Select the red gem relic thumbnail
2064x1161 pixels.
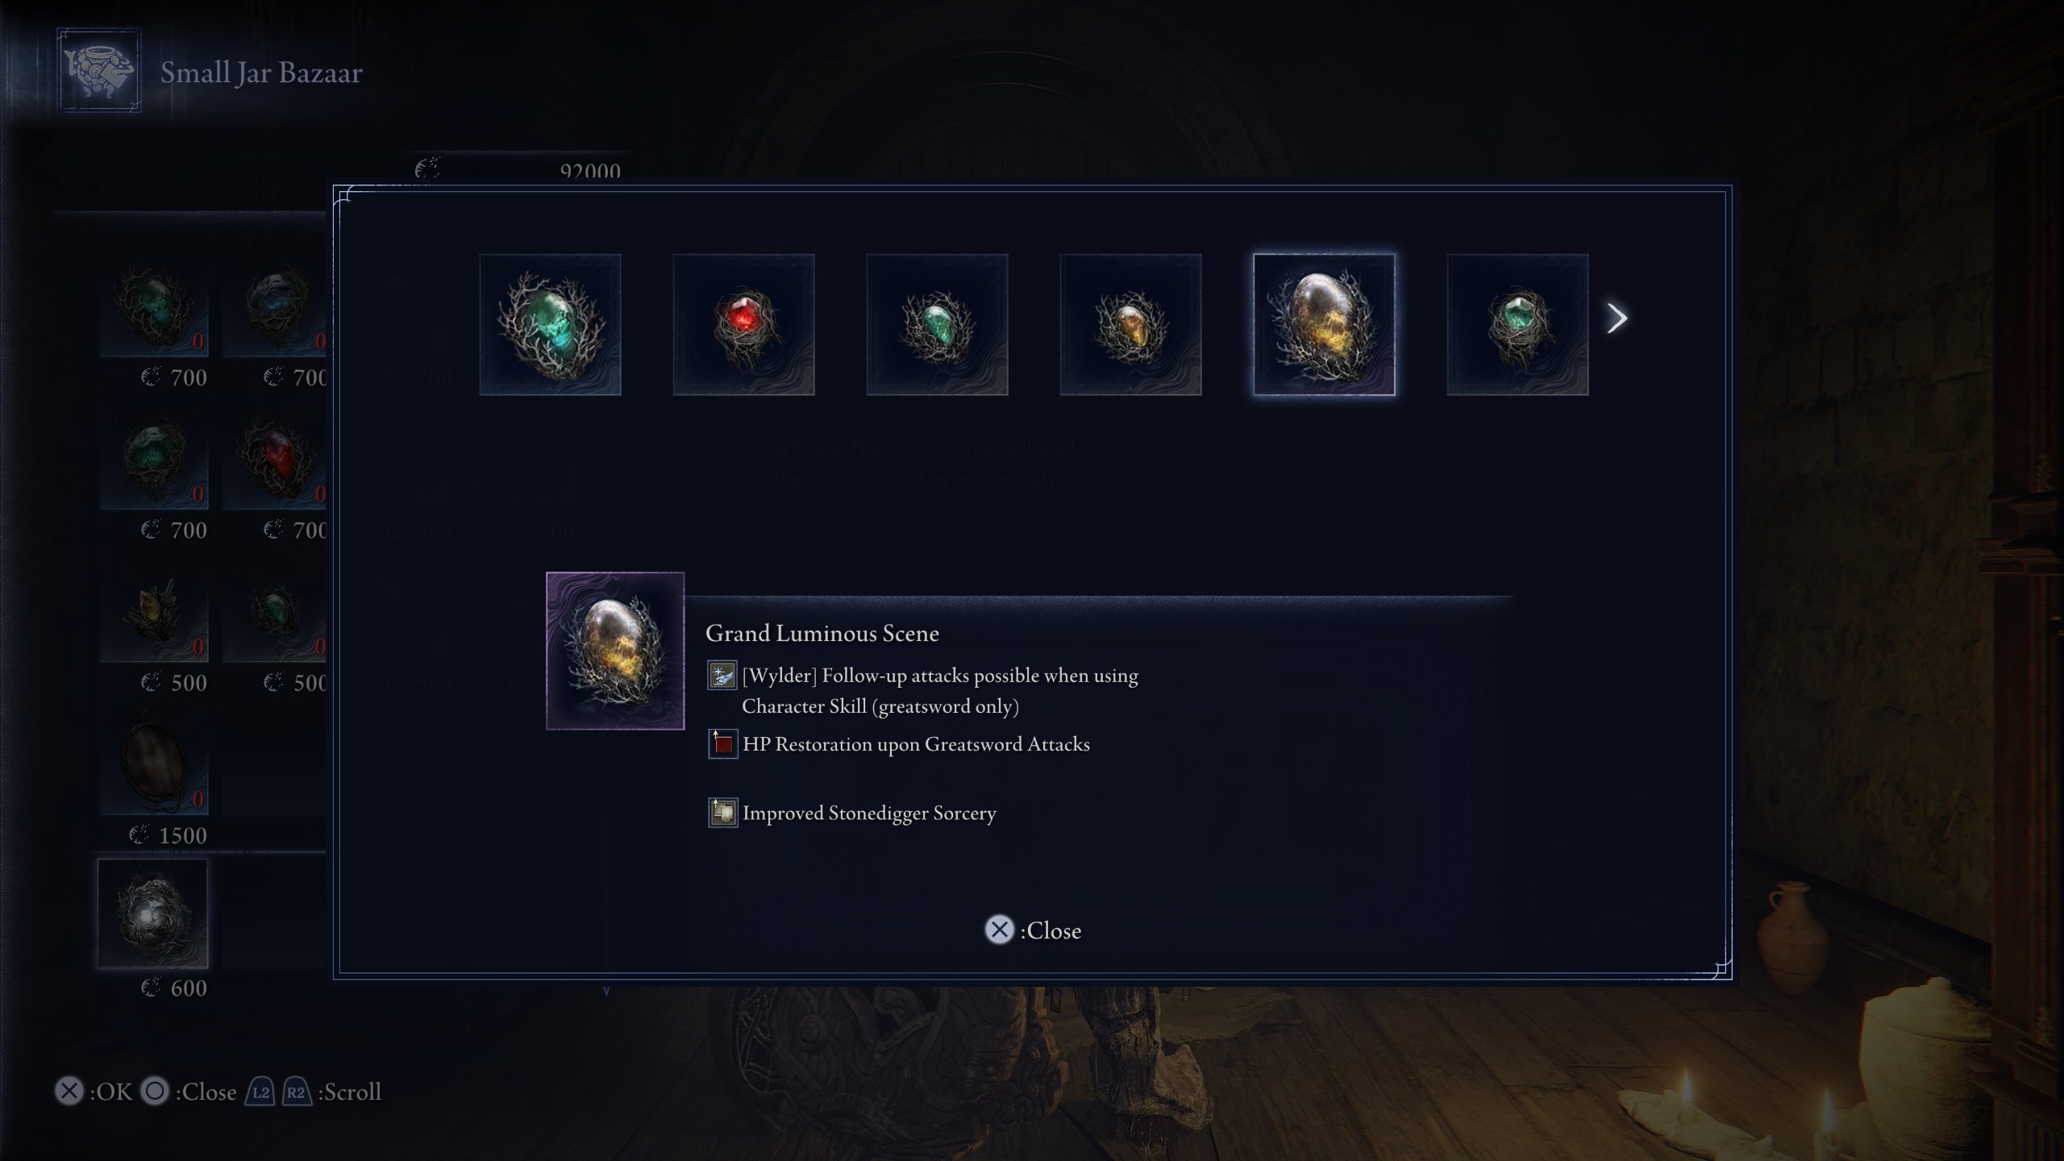(743, 325)
